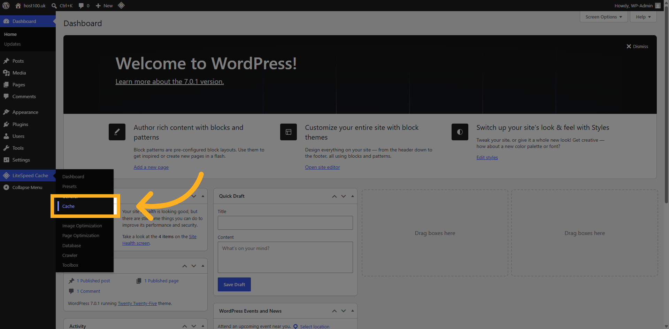Move the widget showing Published post up
The image size is (669, 329).
tap(185, 266)
